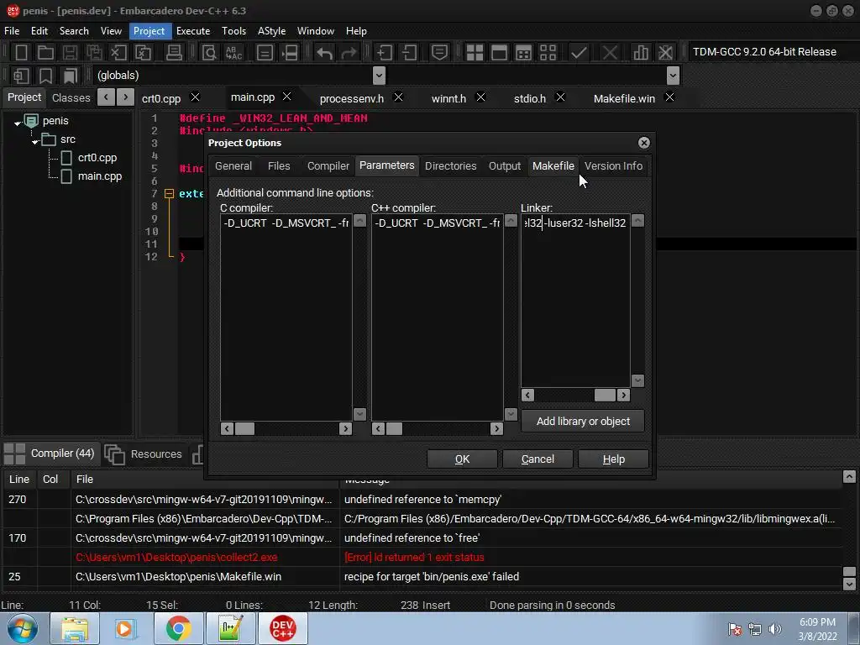Screen dimensions: 860x645
Task: Switch to the Directories tab in Project Options
Action: click(450, 166)
